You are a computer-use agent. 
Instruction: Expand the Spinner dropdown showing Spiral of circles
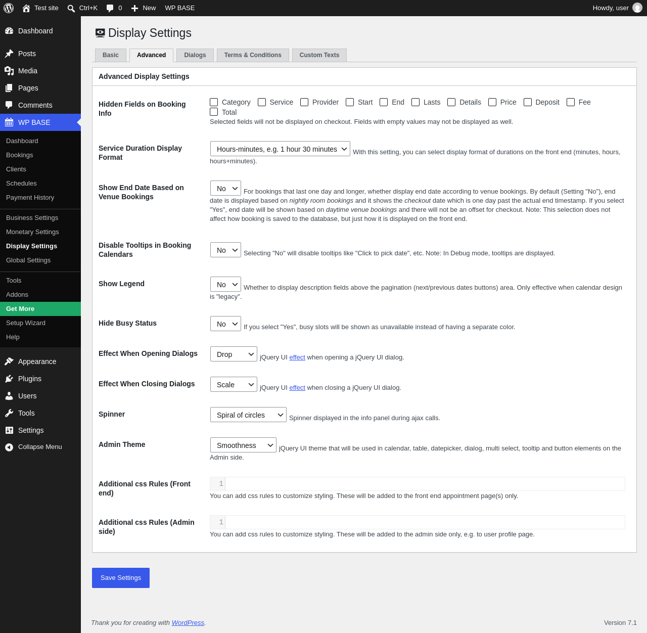[248, 415]
